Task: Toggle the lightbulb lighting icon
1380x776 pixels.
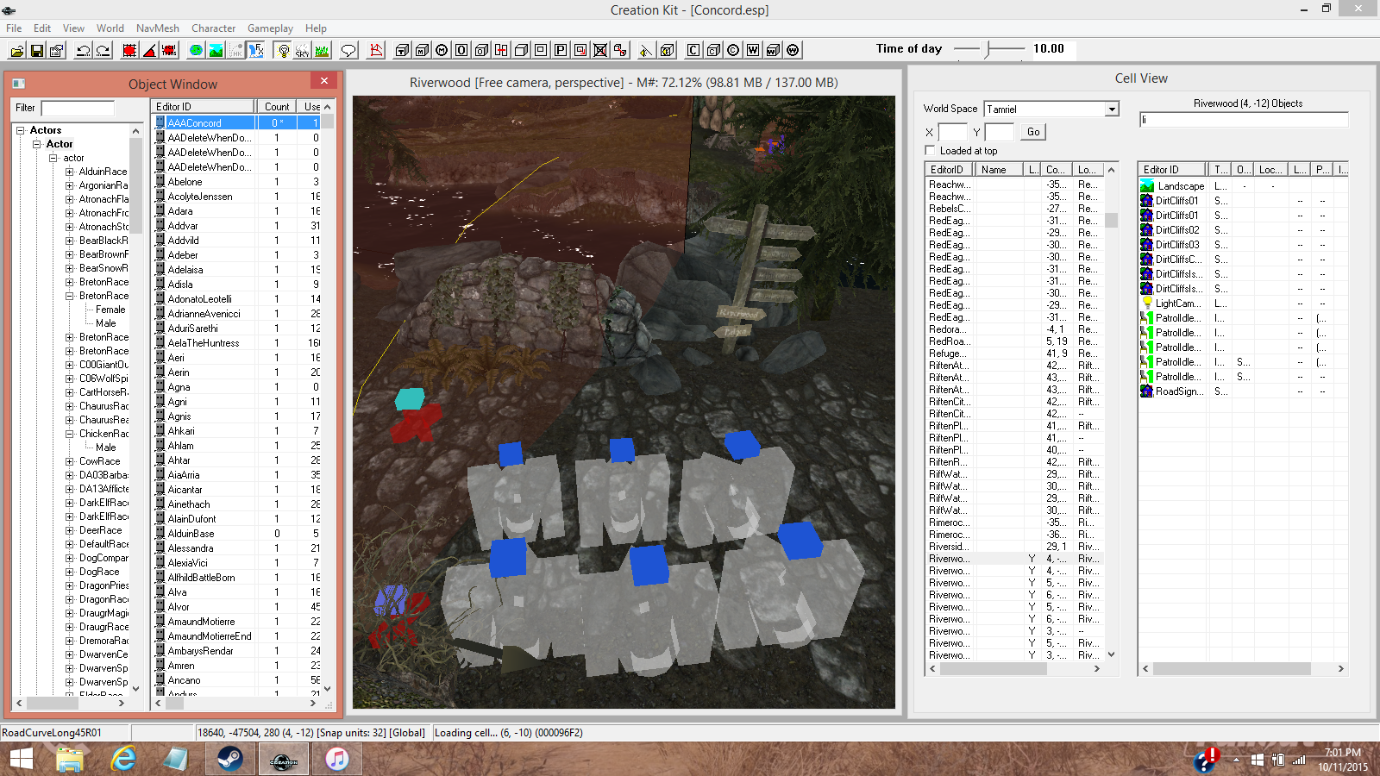Action: click(283, 51)
